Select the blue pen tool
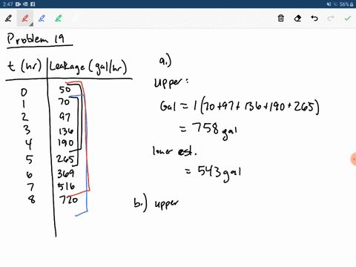The image size is (356, 267). click(x=42, y=19)
